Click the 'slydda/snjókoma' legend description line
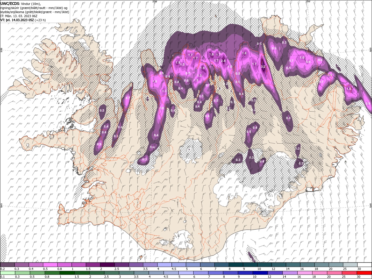The height and width of the screenshot is (279, 372). 35,12
